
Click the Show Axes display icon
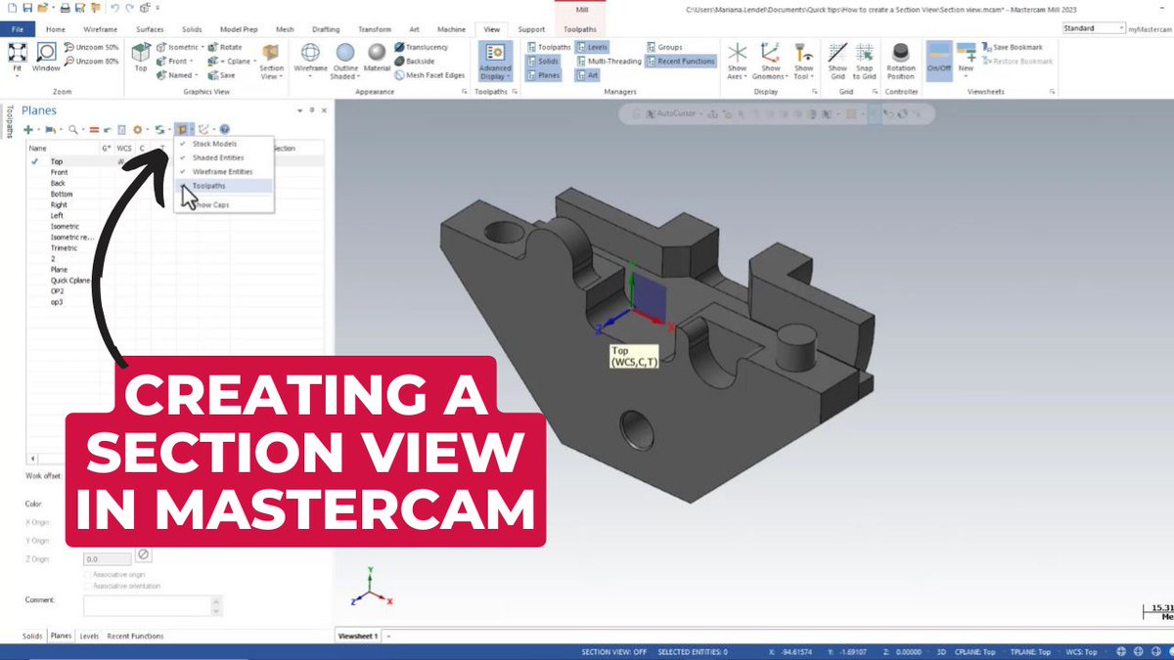pyautogui.click(x=738, y=52)
